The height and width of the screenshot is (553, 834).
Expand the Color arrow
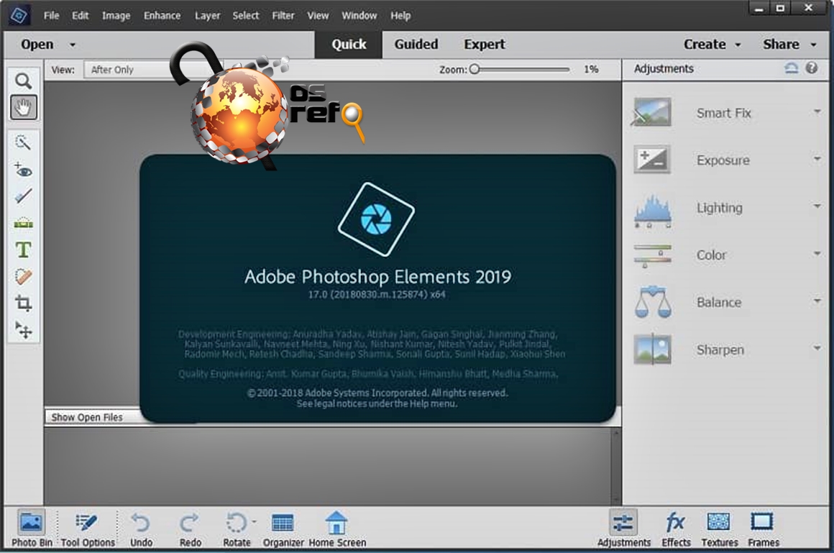tap(817, 253)
